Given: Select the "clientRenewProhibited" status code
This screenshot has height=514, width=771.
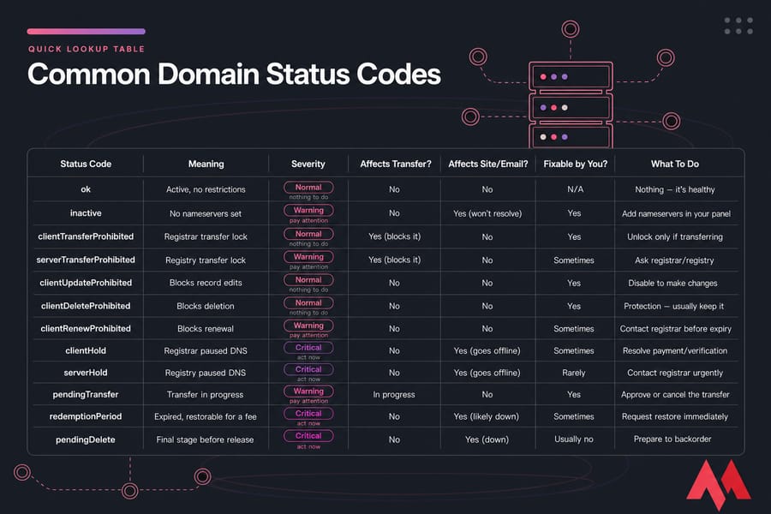Looking at the screenshot, I should [86, 329].
